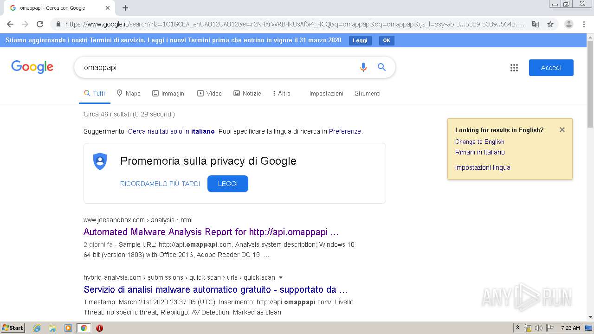Select Chrome in the taskbar
The image size is (594, 334).
[84, 328]
